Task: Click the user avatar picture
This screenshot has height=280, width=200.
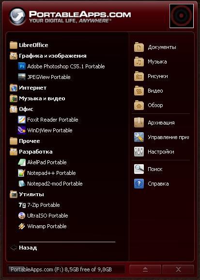Action: coord(182,16)
